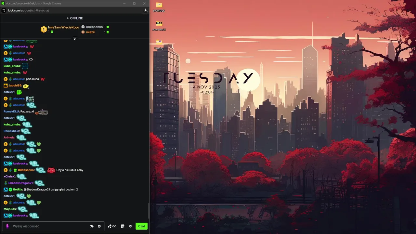Click username kozlovsky on XD message
The height and width of the screenshot is (234, 416).
point(20,59)
